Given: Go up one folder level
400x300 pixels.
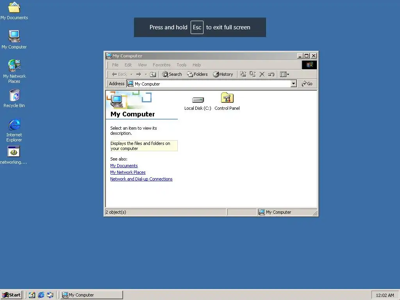Looking at the screenshot, I should [153, 74].
